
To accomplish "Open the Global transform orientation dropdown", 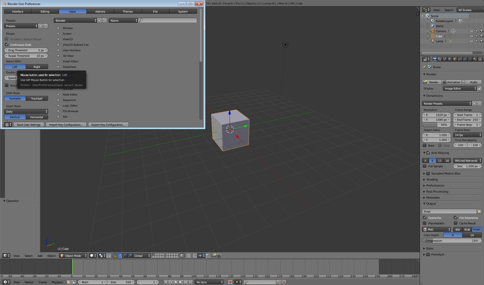I will [x=142, y=256].
